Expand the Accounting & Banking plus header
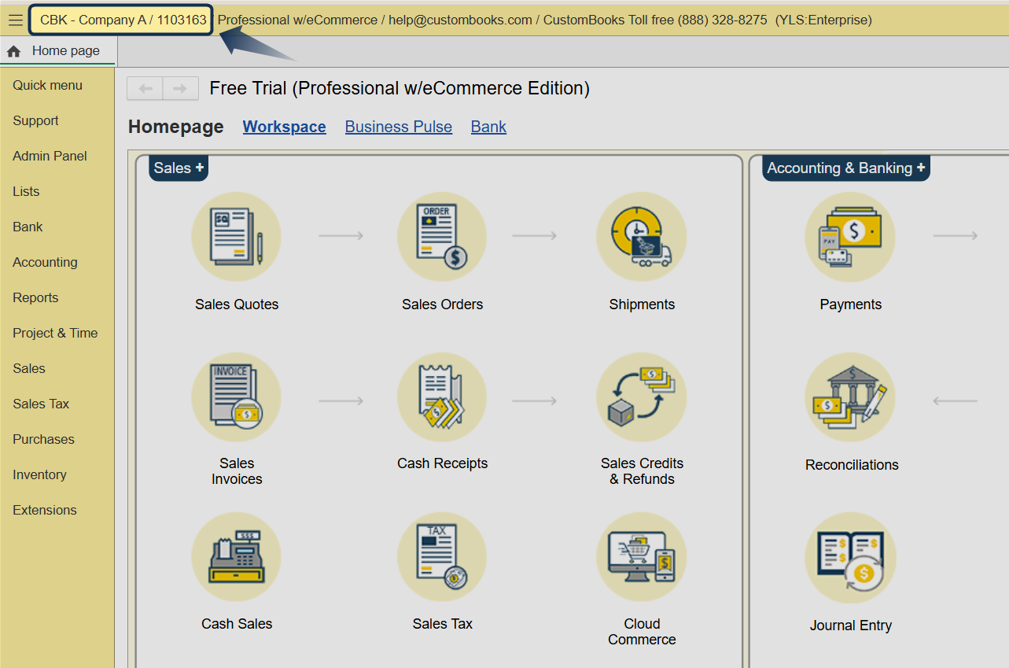The image size is (1009, 668). pos(845,168)
